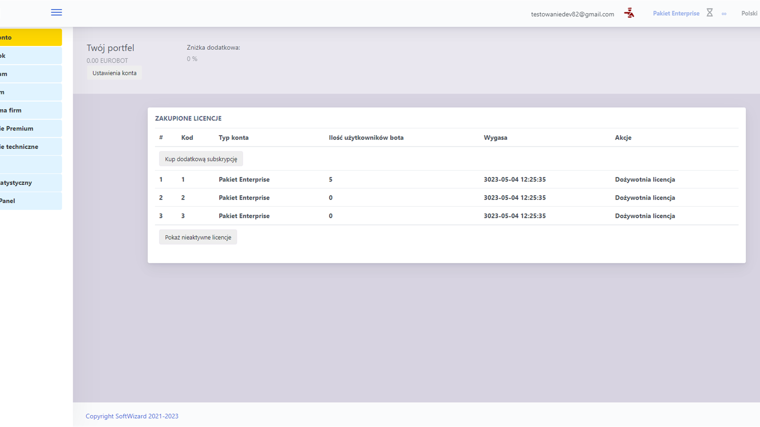Click the Copyright SoftWizard 2021-2023 footer link
Viewport: 760px width, 427px height.
click(132, 416)
